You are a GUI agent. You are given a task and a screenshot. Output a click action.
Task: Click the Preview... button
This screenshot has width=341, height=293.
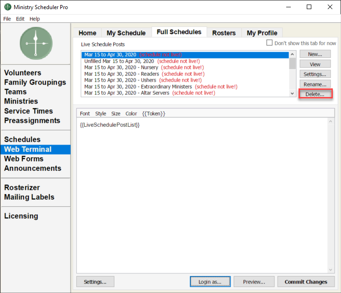point(254,282)
